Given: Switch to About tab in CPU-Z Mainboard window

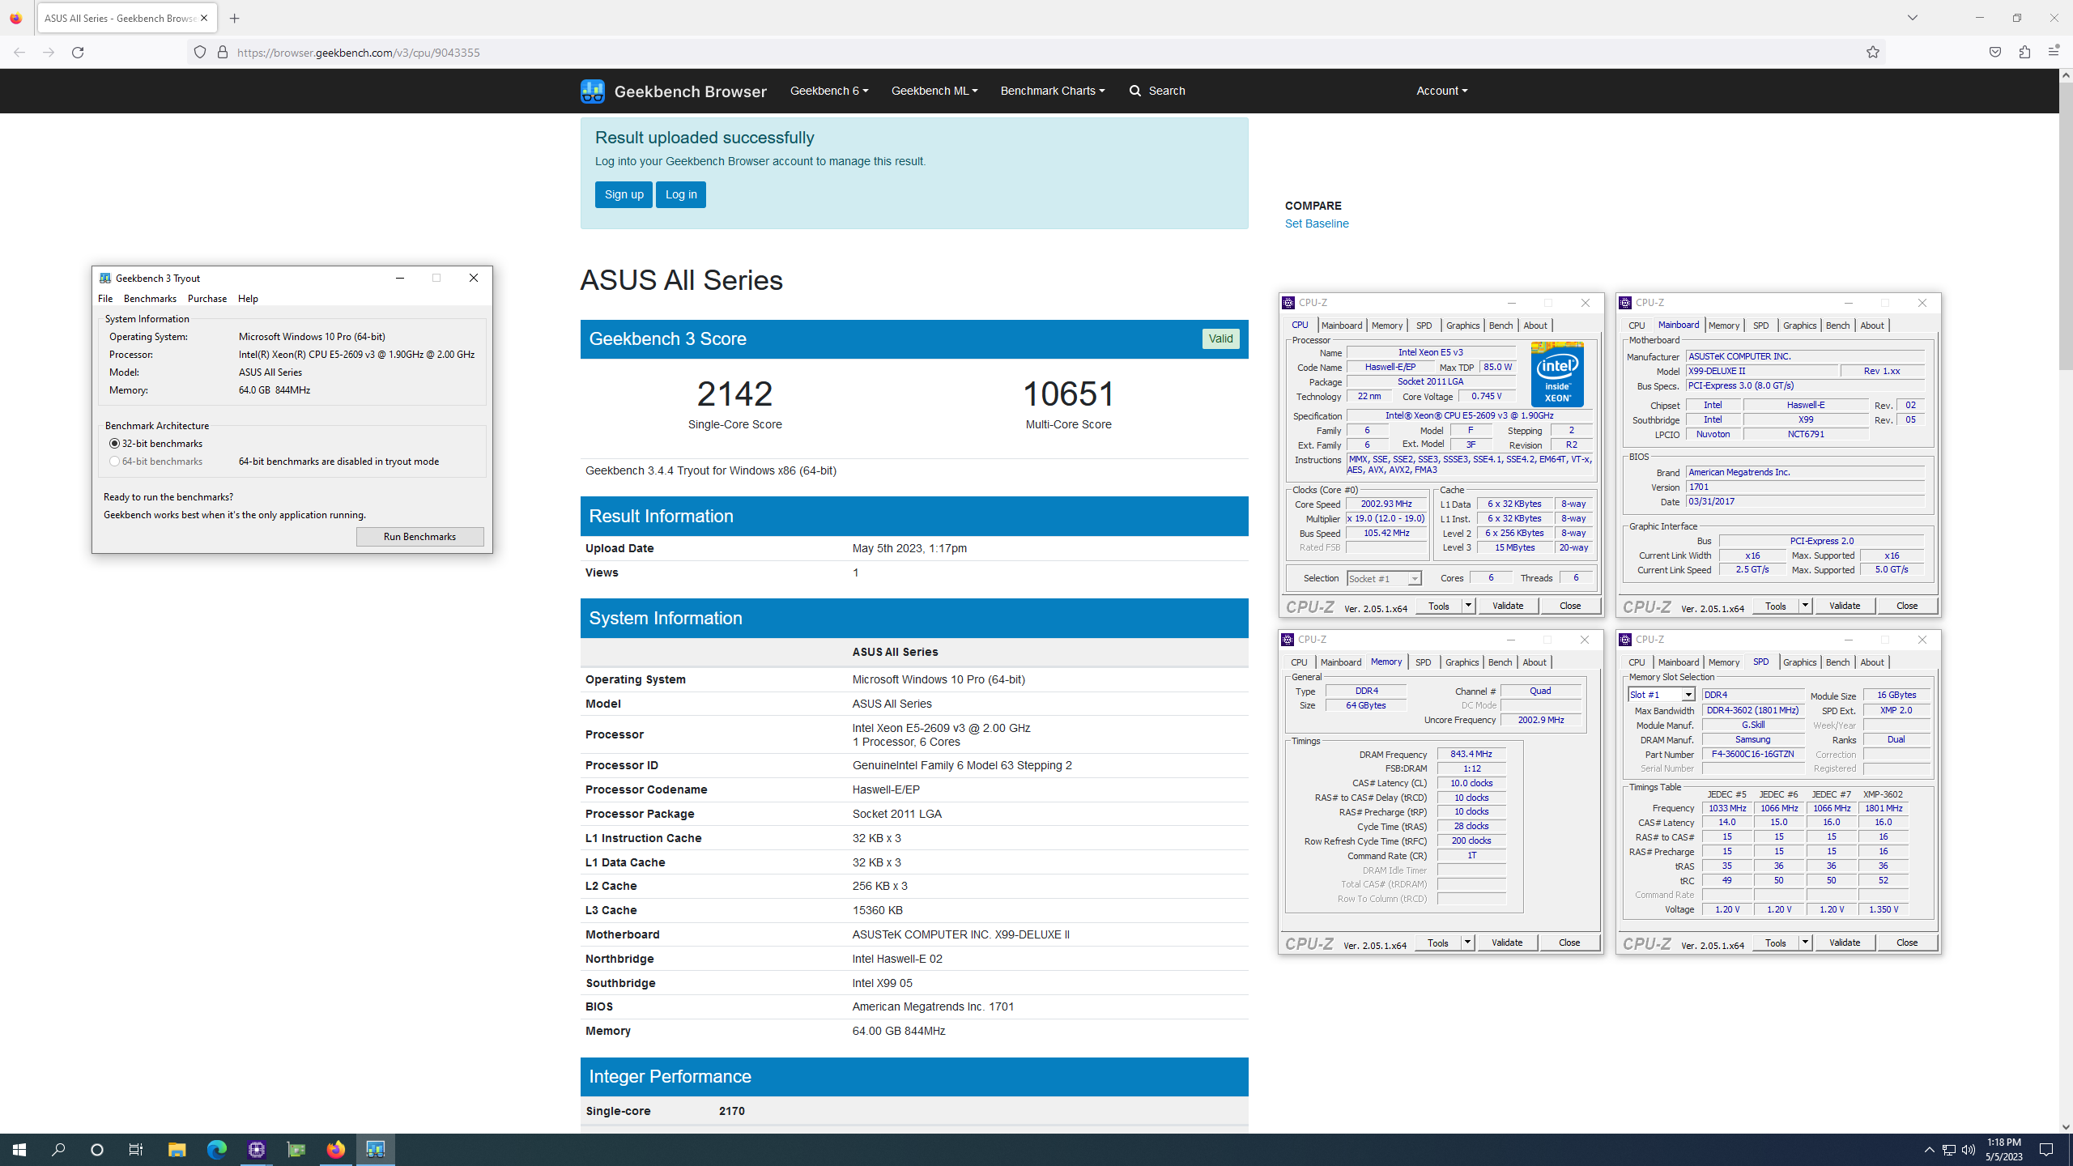Looking at the screenshot, I should pos(1871,326).
